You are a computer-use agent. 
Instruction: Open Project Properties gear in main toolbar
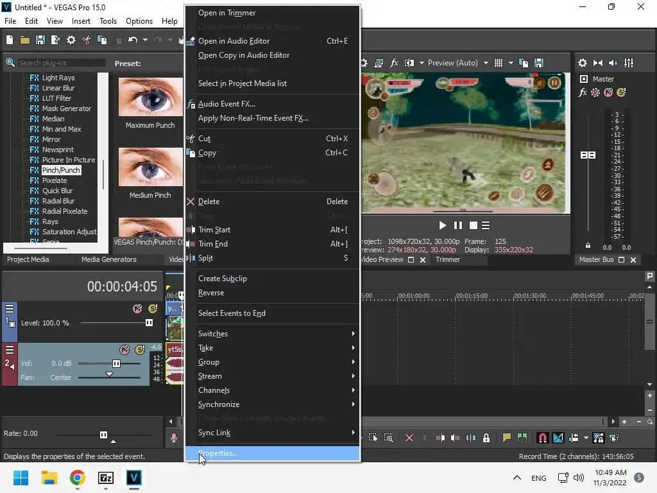point(71,40)
